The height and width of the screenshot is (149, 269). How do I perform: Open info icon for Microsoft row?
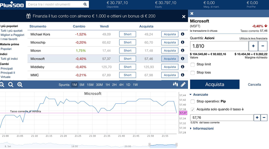point(183,59)
